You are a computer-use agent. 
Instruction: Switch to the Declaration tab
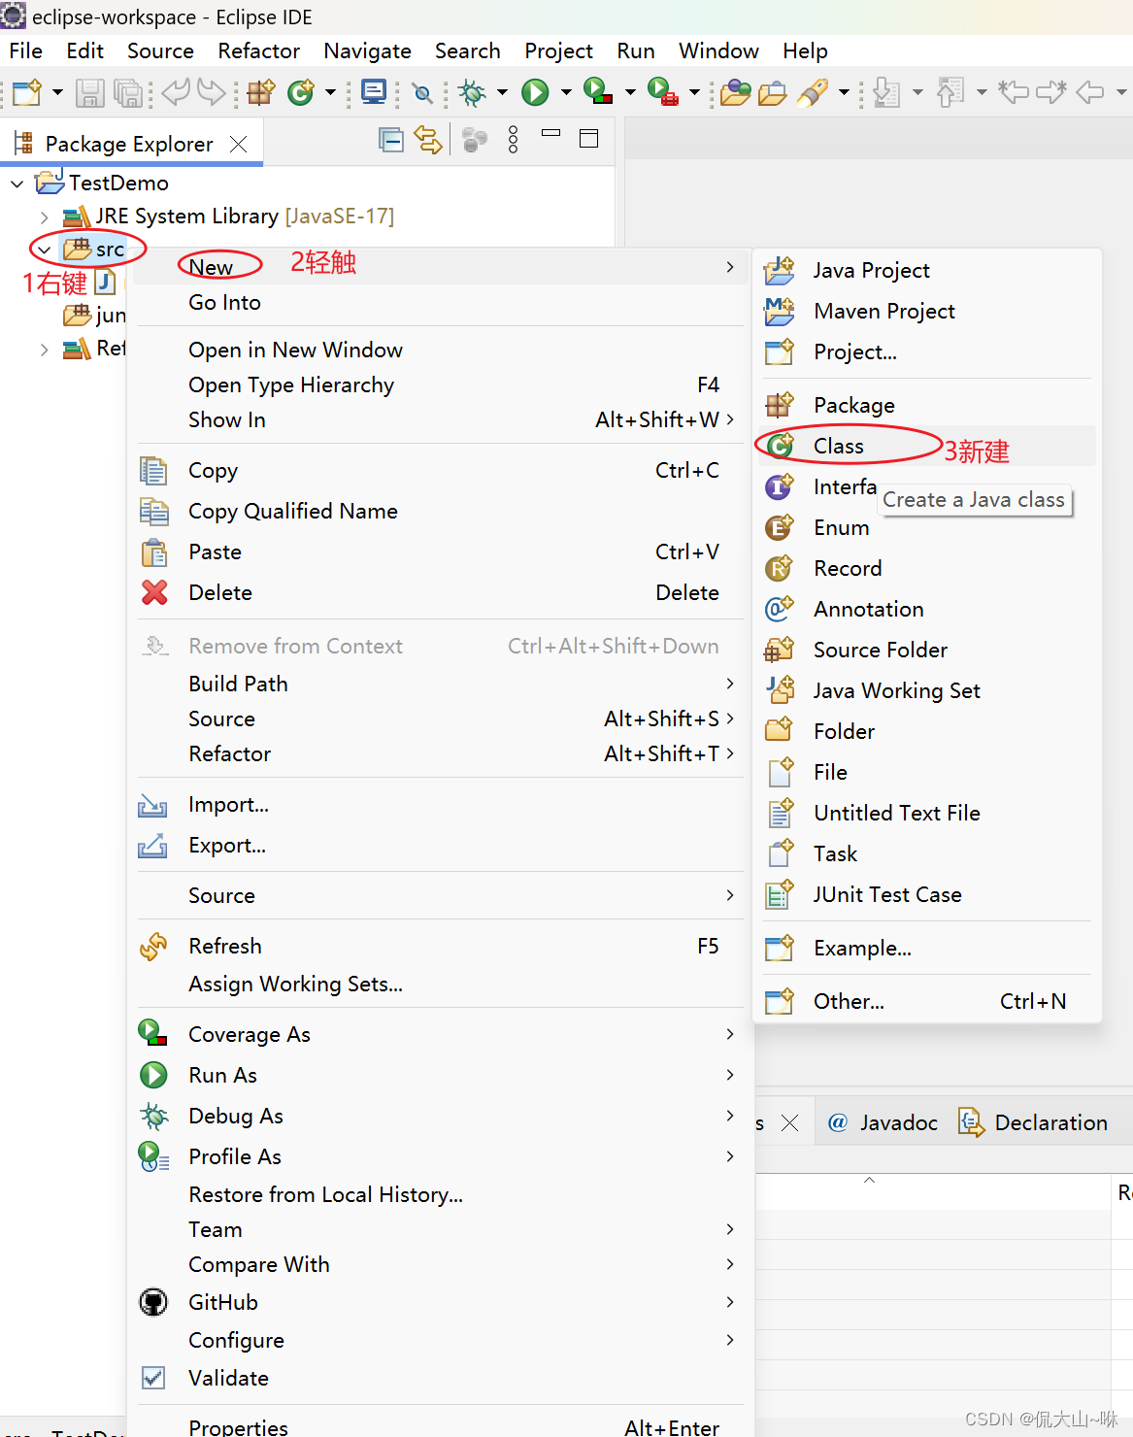coord(1033,1122)
